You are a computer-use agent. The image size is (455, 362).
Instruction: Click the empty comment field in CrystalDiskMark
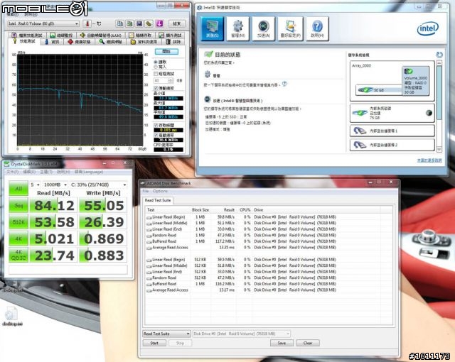coord(68,270)
